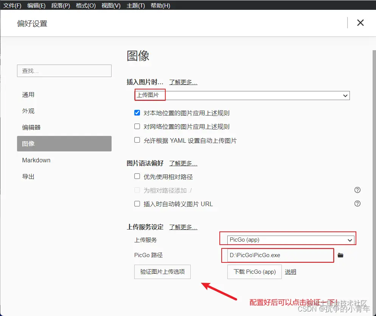The width and height of the screenshot is (376, 316).
Task: Open the 视图(V) menu
Action: (111, 6)
